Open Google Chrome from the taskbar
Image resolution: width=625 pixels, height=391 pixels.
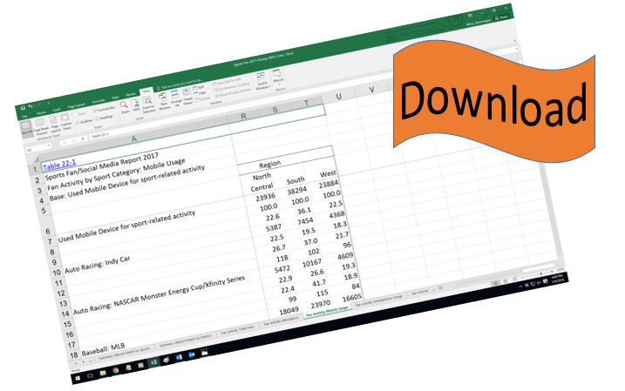coord(116,370)
